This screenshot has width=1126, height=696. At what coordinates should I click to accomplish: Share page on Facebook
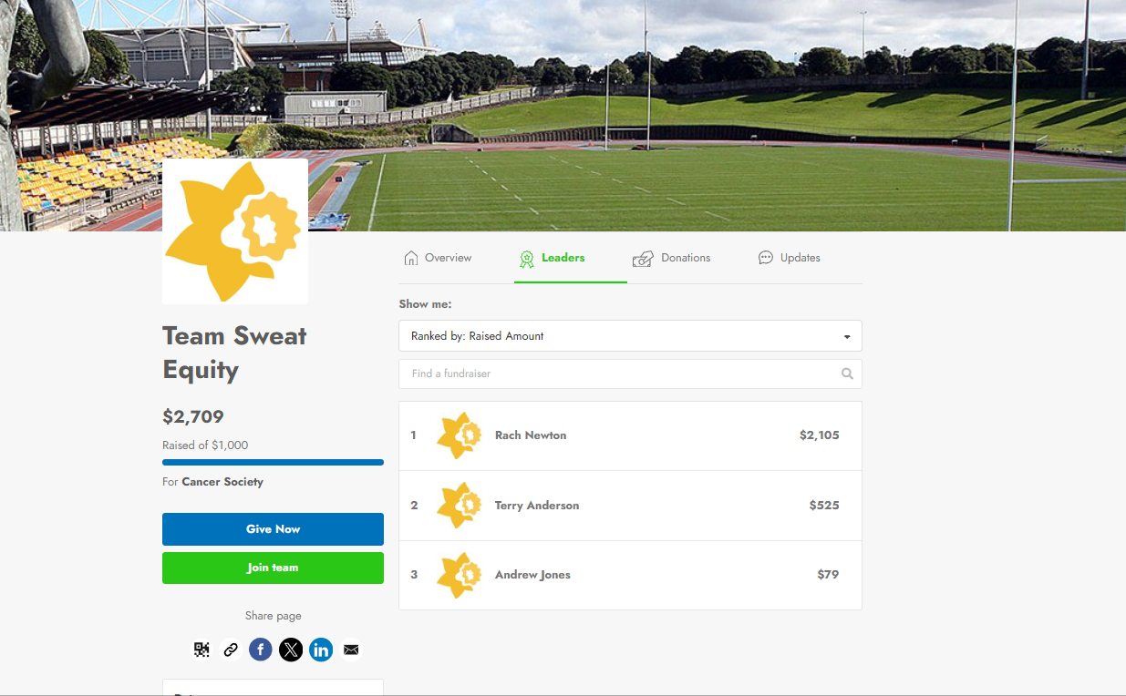click(261, 650)
